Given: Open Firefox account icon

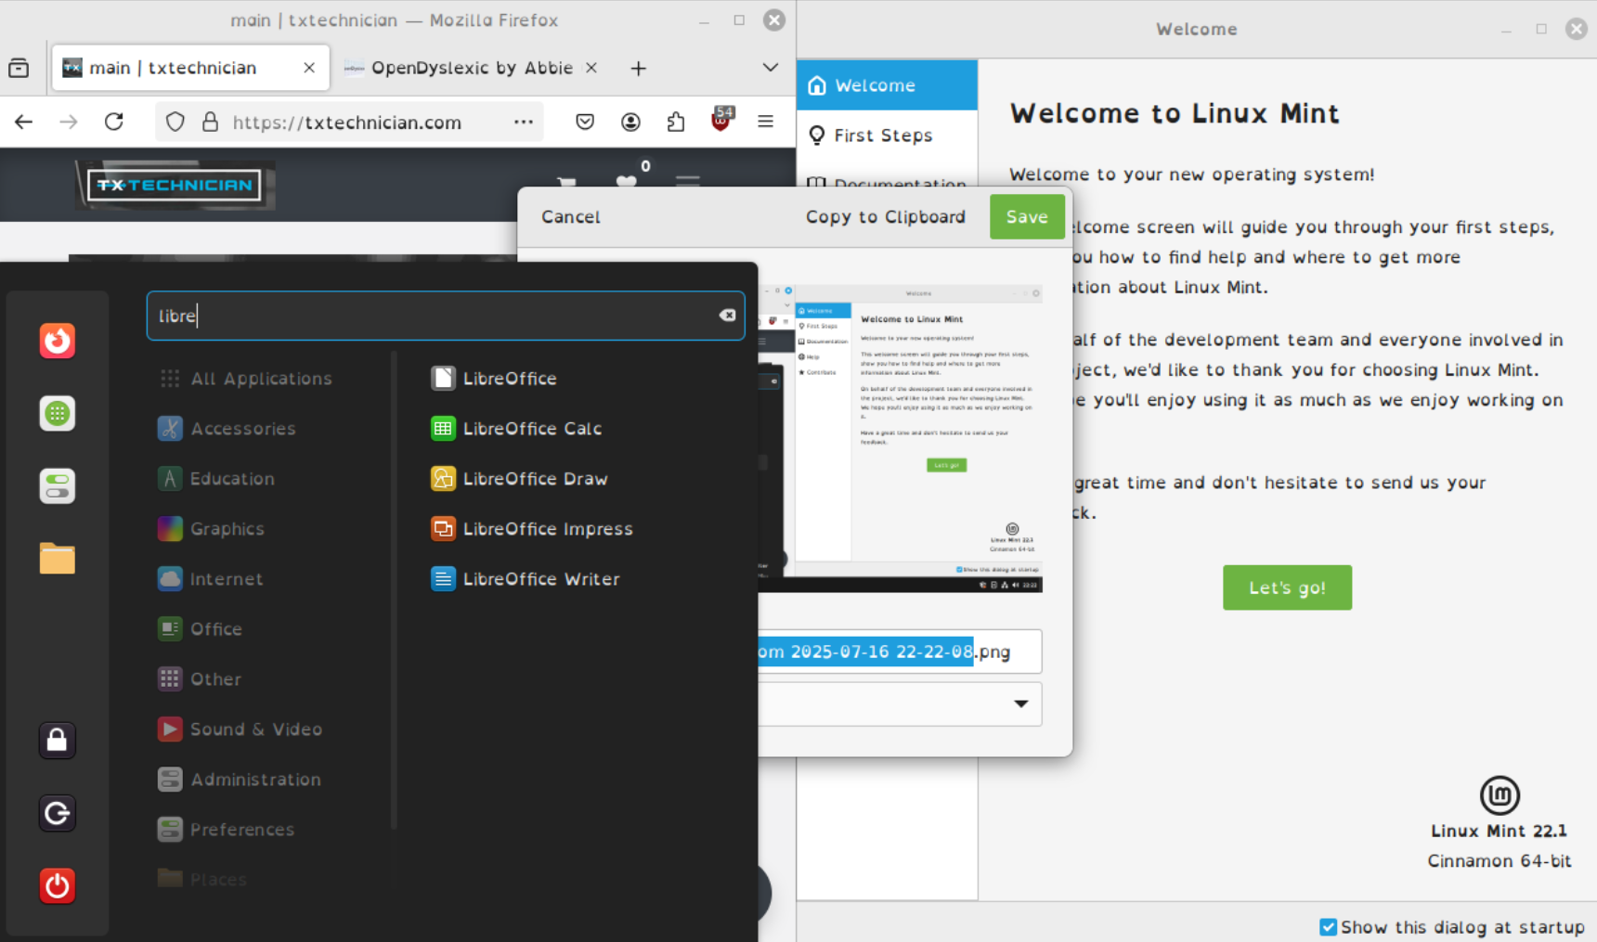Looking at the screenshot, I should click(x=630, y=122).
